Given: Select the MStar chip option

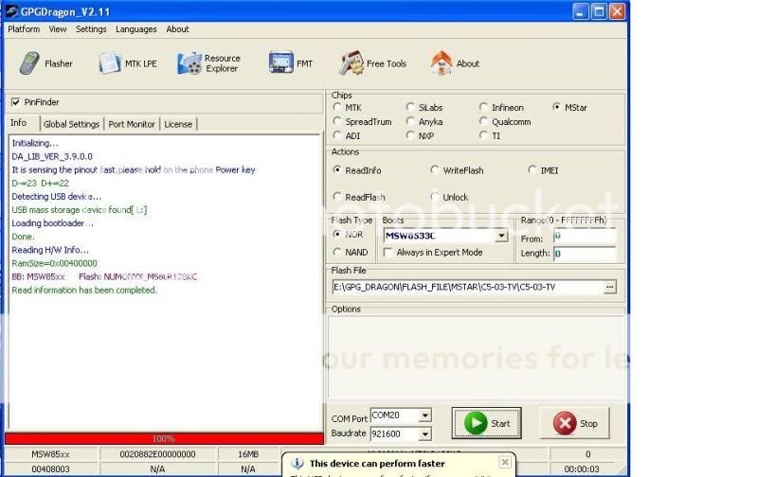Looking at the screenshot, I should click(x=557, y=107).
